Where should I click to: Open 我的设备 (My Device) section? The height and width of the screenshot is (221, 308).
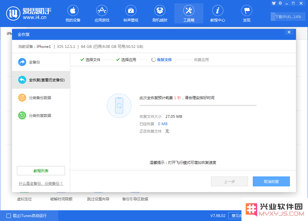point(73,14)
